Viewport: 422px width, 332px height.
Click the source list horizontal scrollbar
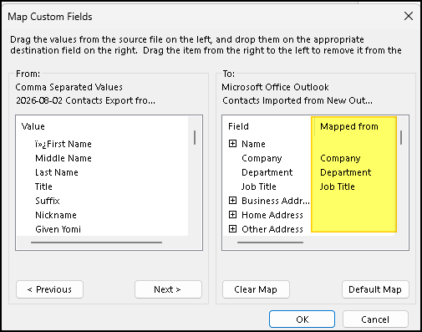click(x=96, y=243)
